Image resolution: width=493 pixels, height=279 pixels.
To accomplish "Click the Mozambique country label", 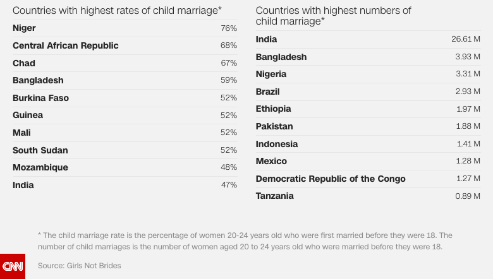I will point(40,168).
